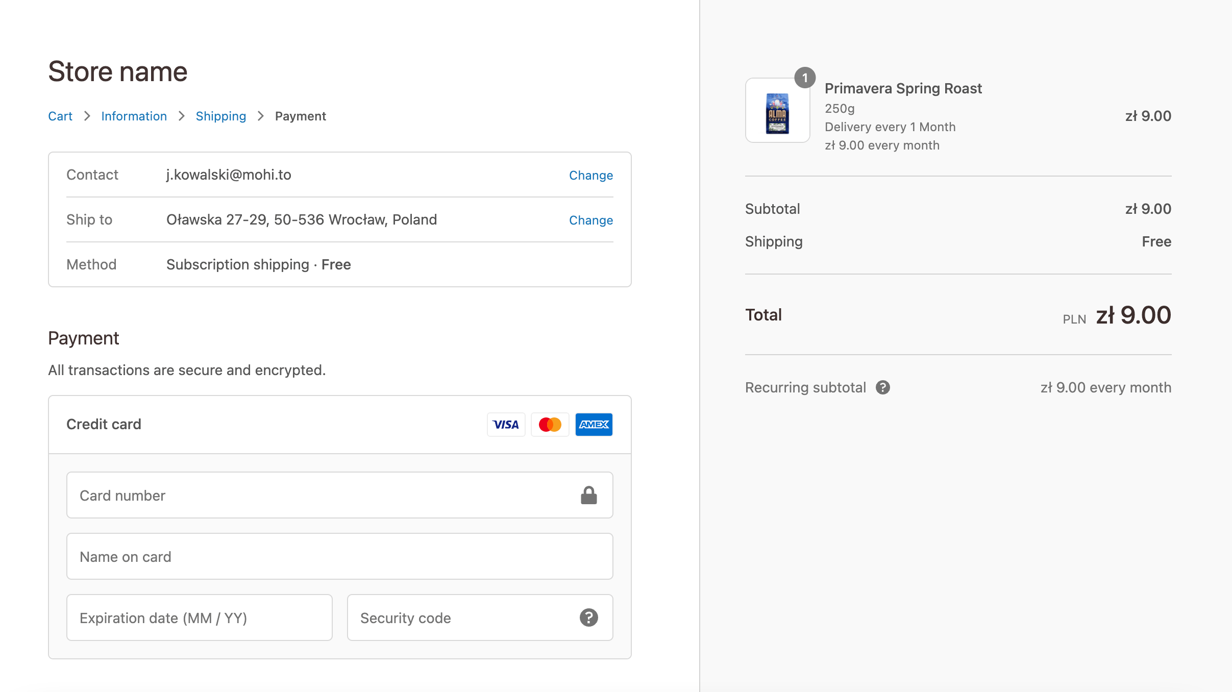This screenshot has width=1232, height=692.
Task: Focus the Name on card field
Action: point(339,557)
